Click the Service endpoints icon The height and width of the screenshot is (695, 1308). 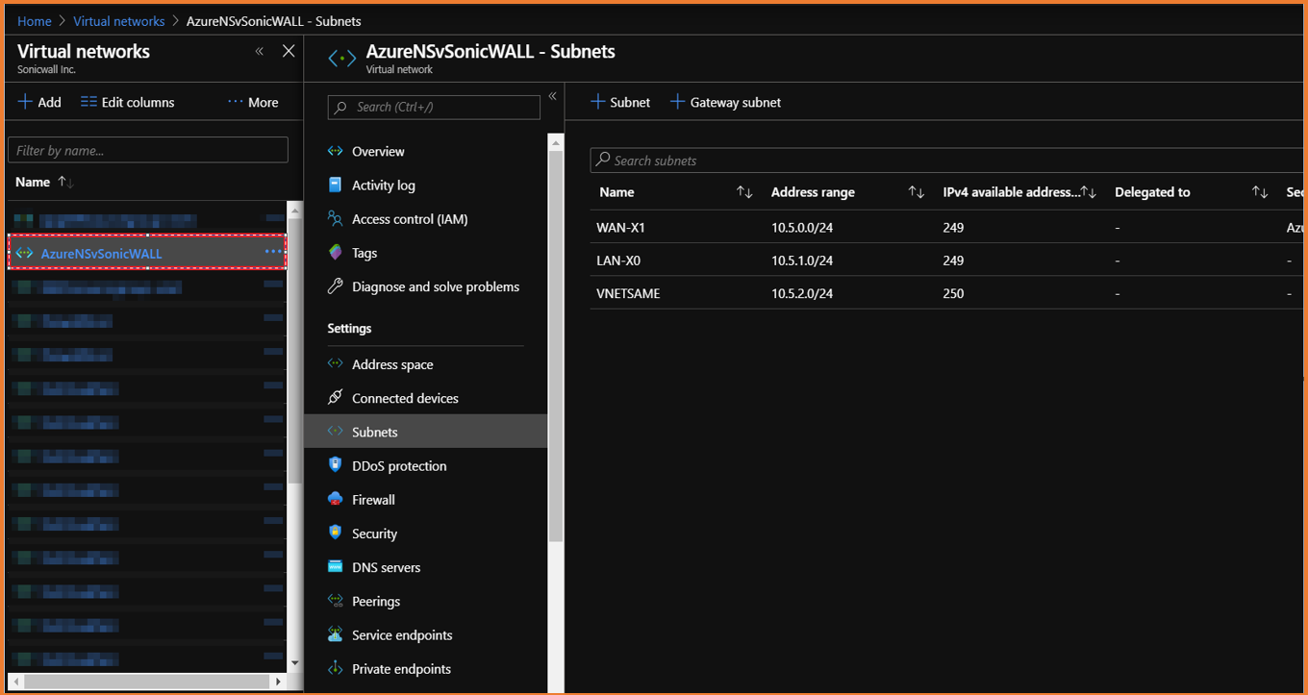pyautogui.click(x=335, y=634)
